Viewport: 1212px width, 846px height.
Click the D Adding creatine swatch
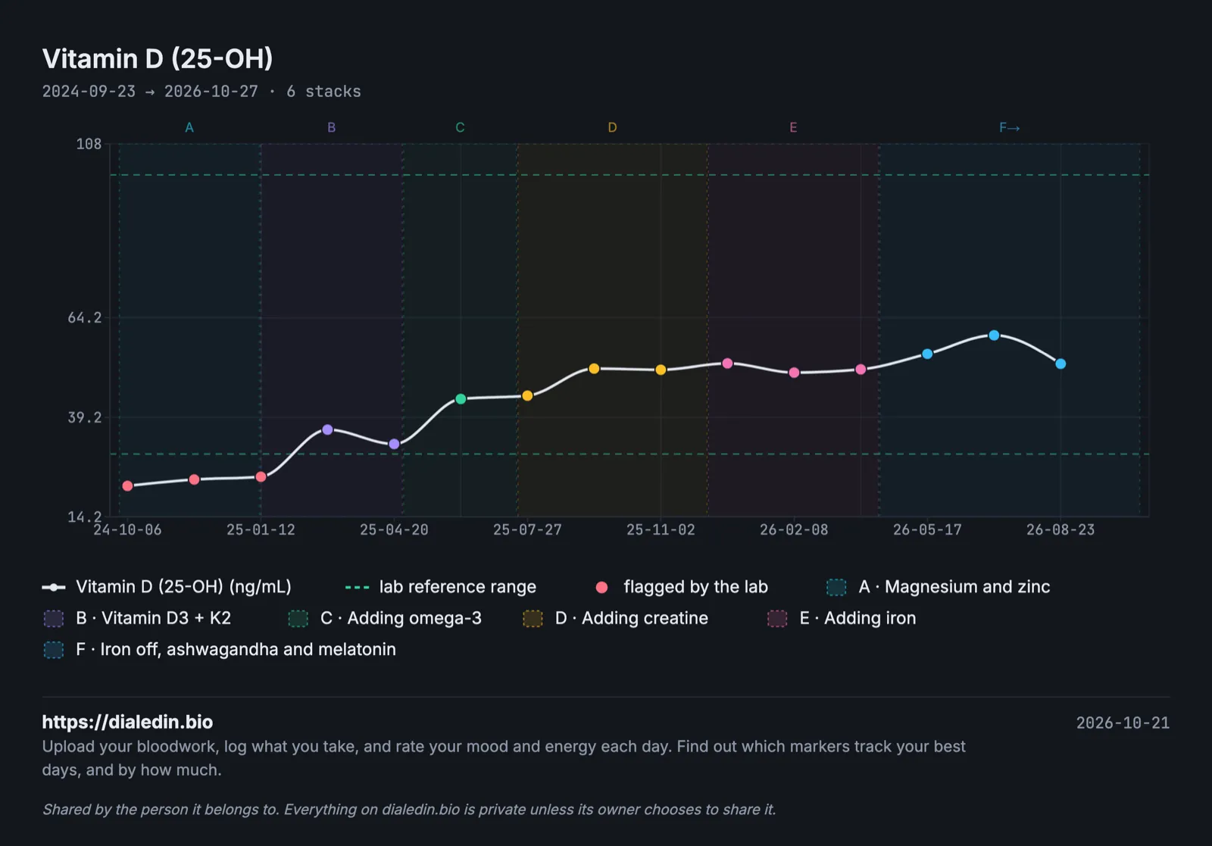click(533, 618)
